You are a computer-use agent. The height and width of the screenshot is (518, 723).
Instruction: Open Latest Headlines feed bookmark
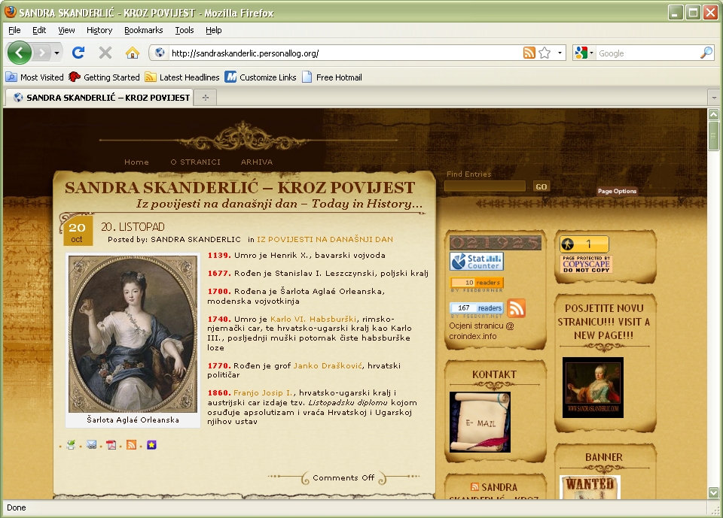tap(182, 77)
